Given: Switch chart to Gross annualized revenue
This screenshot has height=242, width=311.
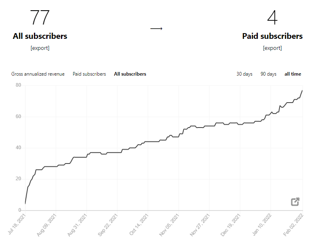Looking at the screenshot, I should [x=38, y=74].
